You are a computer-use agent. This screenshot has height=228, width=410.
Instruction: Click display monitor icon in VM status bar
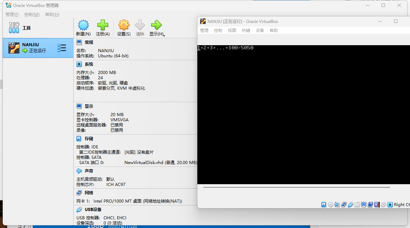pyautogui.click(x=363, y=204)
